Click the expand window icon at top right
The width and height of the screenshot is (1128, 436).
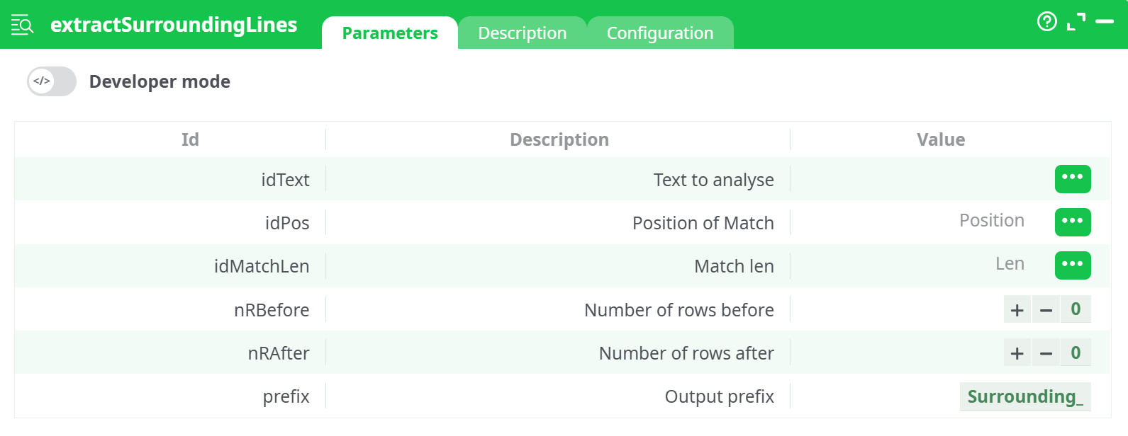point(1077,21)
